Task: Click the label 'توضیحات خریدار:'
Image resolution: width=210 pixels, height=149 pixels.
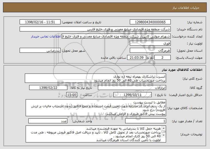Action: click(191, 134)
